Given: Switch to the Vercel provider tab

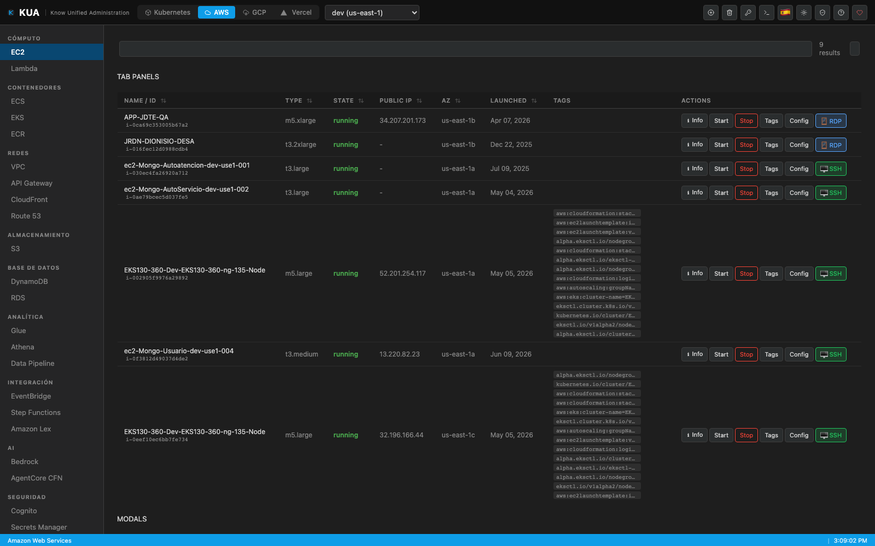Looking at the screenshot, I should (x=296, y=13).
